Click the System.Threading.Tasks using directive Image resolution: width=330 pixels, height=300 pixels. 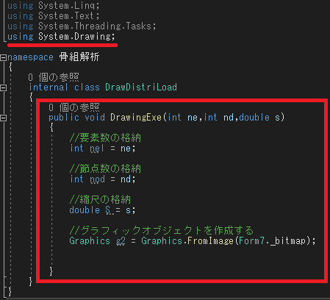click(82, 26)
